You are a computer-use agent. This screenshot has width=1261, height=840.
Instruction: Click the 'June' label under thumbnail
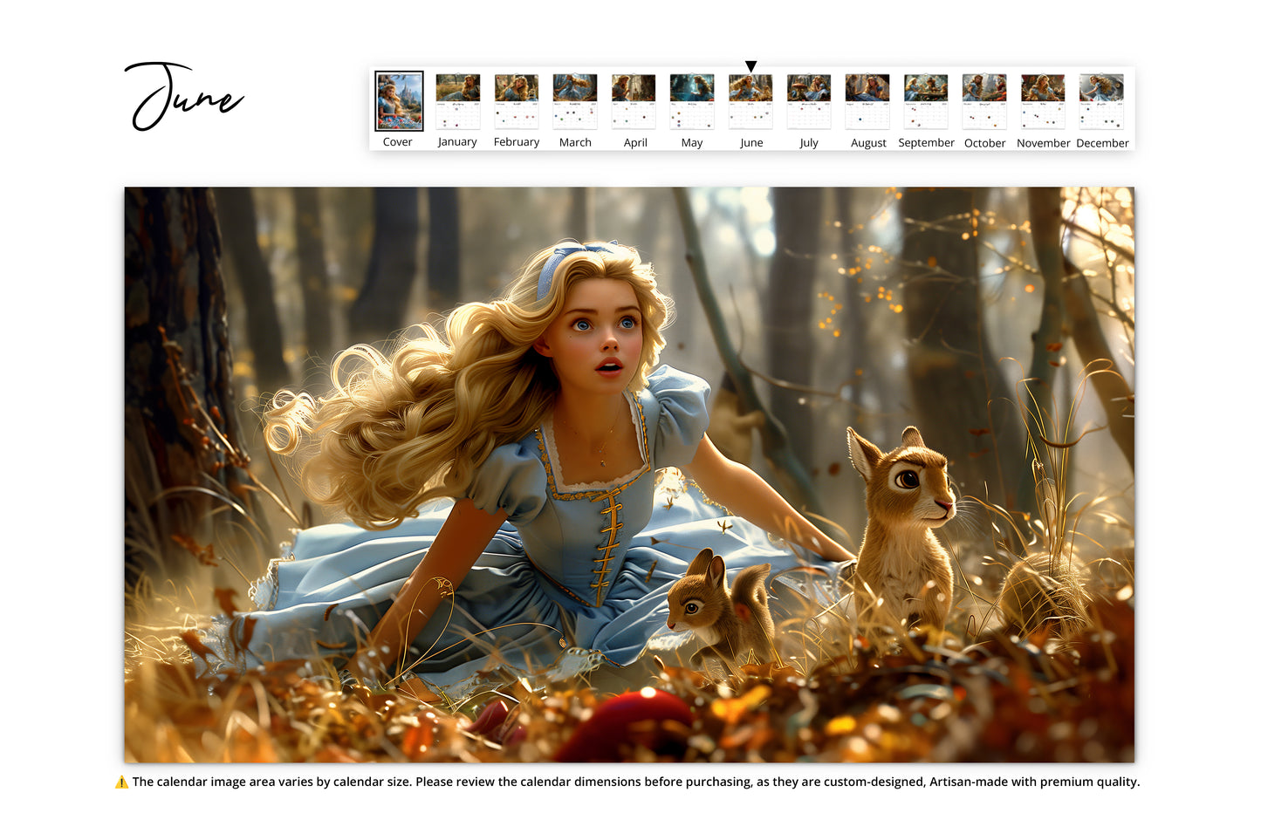751,143
